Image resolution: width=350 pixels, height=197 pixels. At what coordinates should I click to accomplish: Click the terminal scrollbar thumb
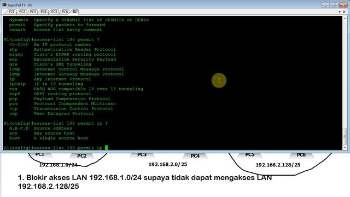pos(345,136)
